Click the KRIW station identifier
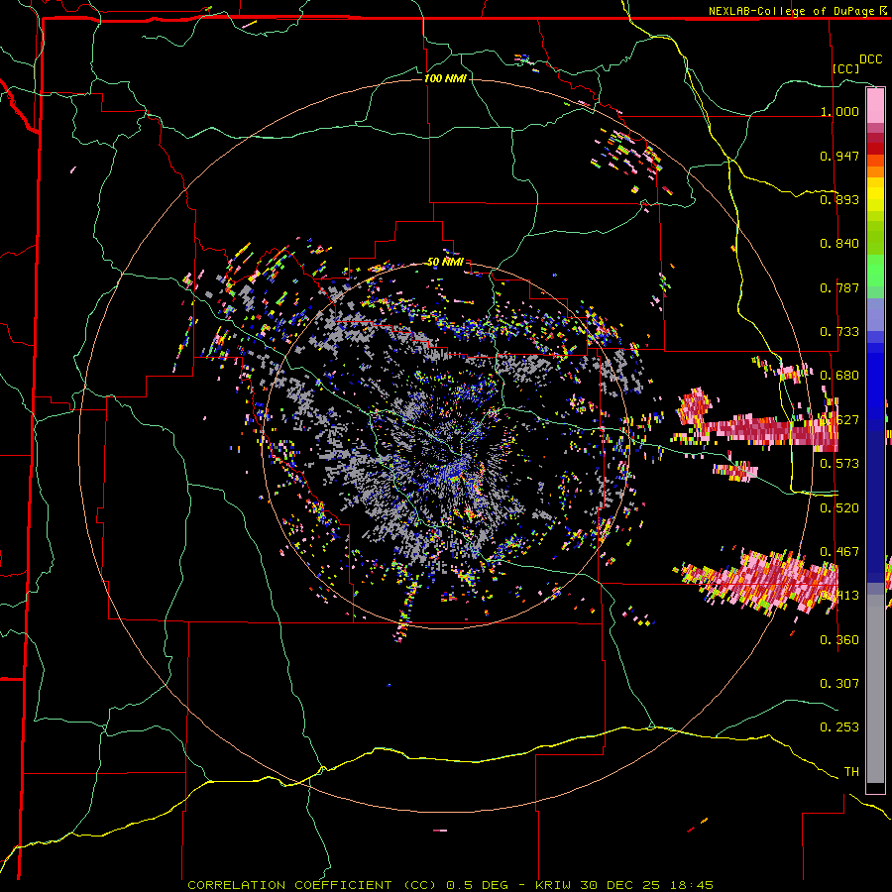 tap(555, 885)
